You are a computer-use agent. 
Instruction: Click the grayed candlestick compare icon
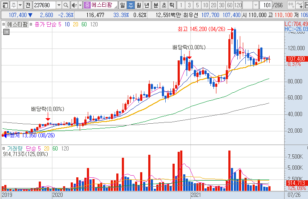[291, 5]
